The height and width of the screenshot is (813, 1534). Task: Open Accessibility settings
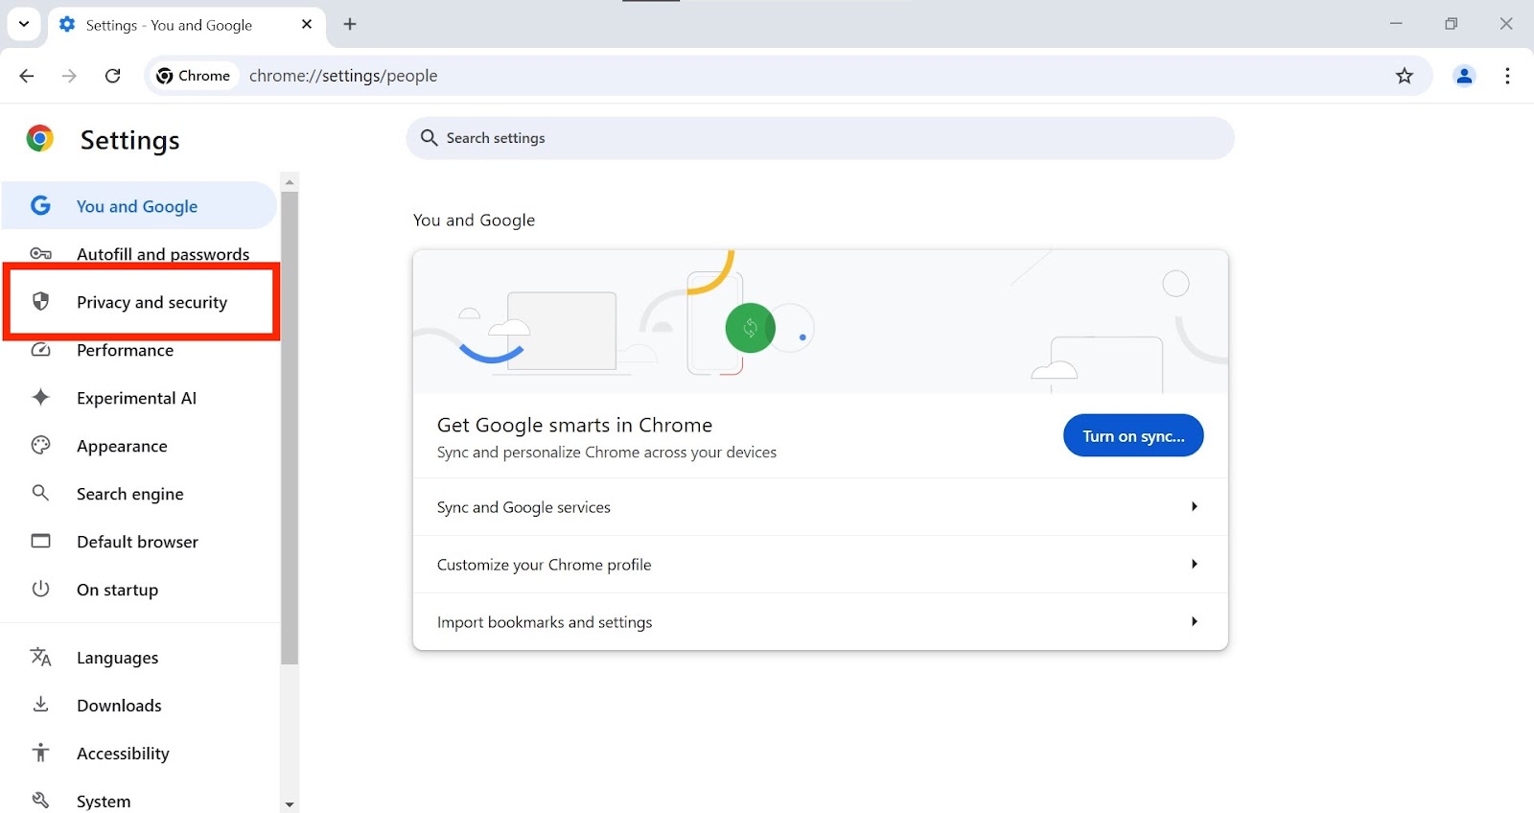tap(139, 754)
